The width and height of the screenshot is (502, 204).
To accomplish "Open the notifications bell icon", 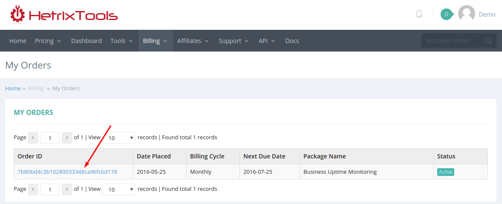I will [x=419, y=14].
